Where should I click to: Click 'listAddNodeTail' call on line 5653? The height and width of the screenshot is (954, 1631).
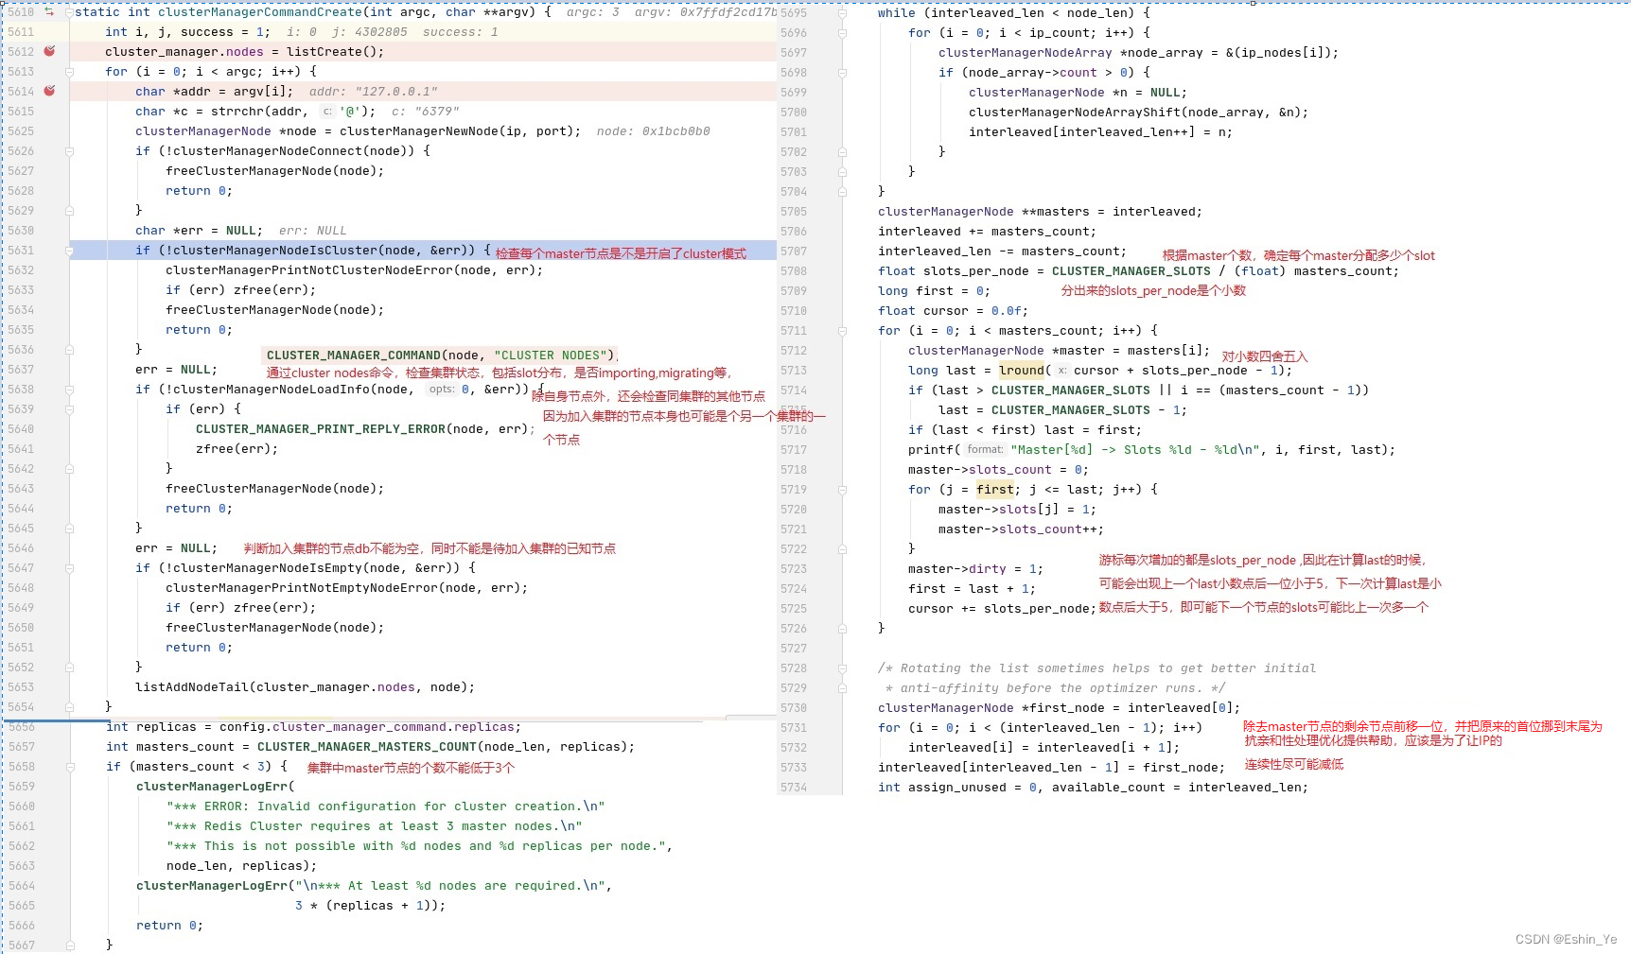(192, 687)
